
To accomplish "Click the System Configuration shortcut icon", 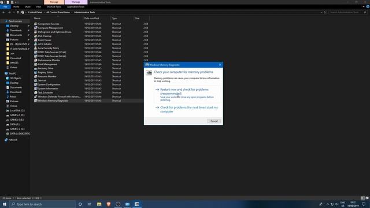I will (36, 84).
